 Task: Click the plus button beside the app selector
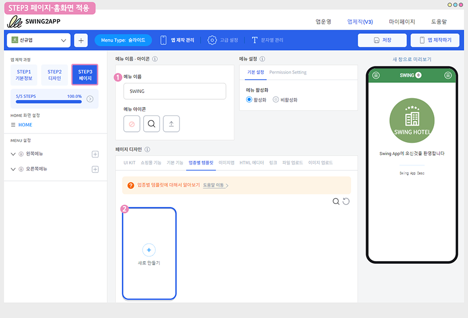tap(81, 40)
